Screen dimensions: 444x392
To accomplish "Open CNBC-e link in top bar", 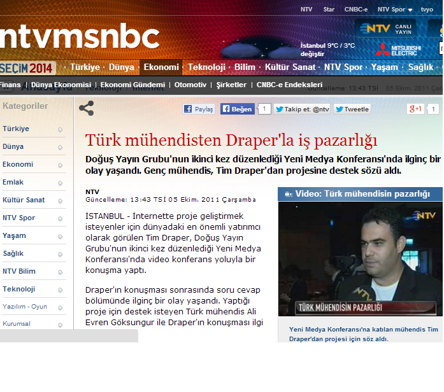I will (356, 10).
